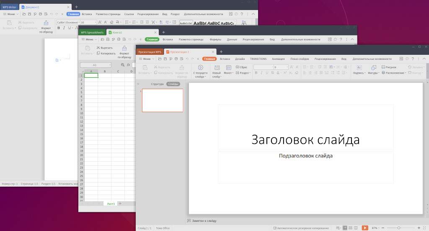Image resolution: width=429 pixels, height=231 pixels.
Task: Add a new slide via 'Новый слайд'
Action: point(217,67)
